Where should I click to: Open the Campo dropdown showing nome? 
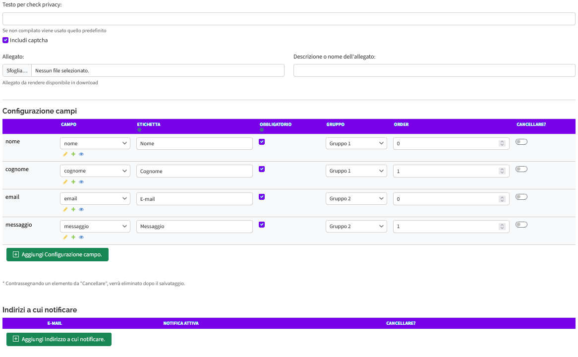click(x=95, y=143)
